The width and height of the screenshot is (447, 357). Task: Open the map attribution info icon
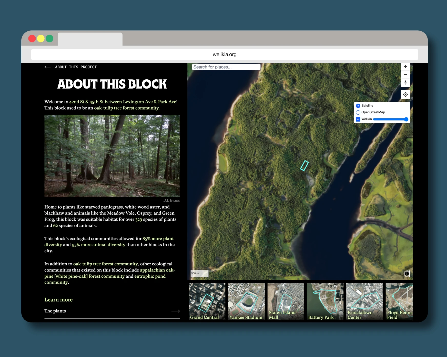(407, 274)
